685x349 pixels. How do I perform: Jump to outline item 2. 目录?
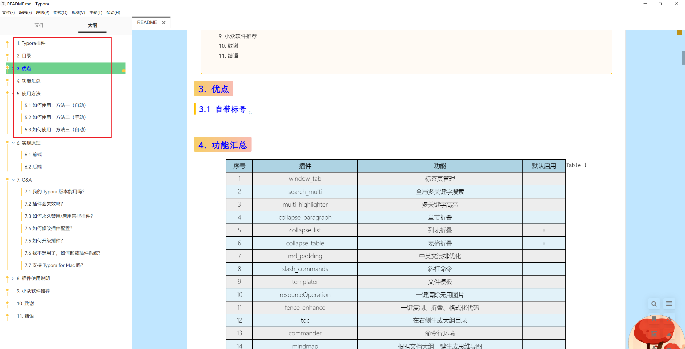click(24, 56)
